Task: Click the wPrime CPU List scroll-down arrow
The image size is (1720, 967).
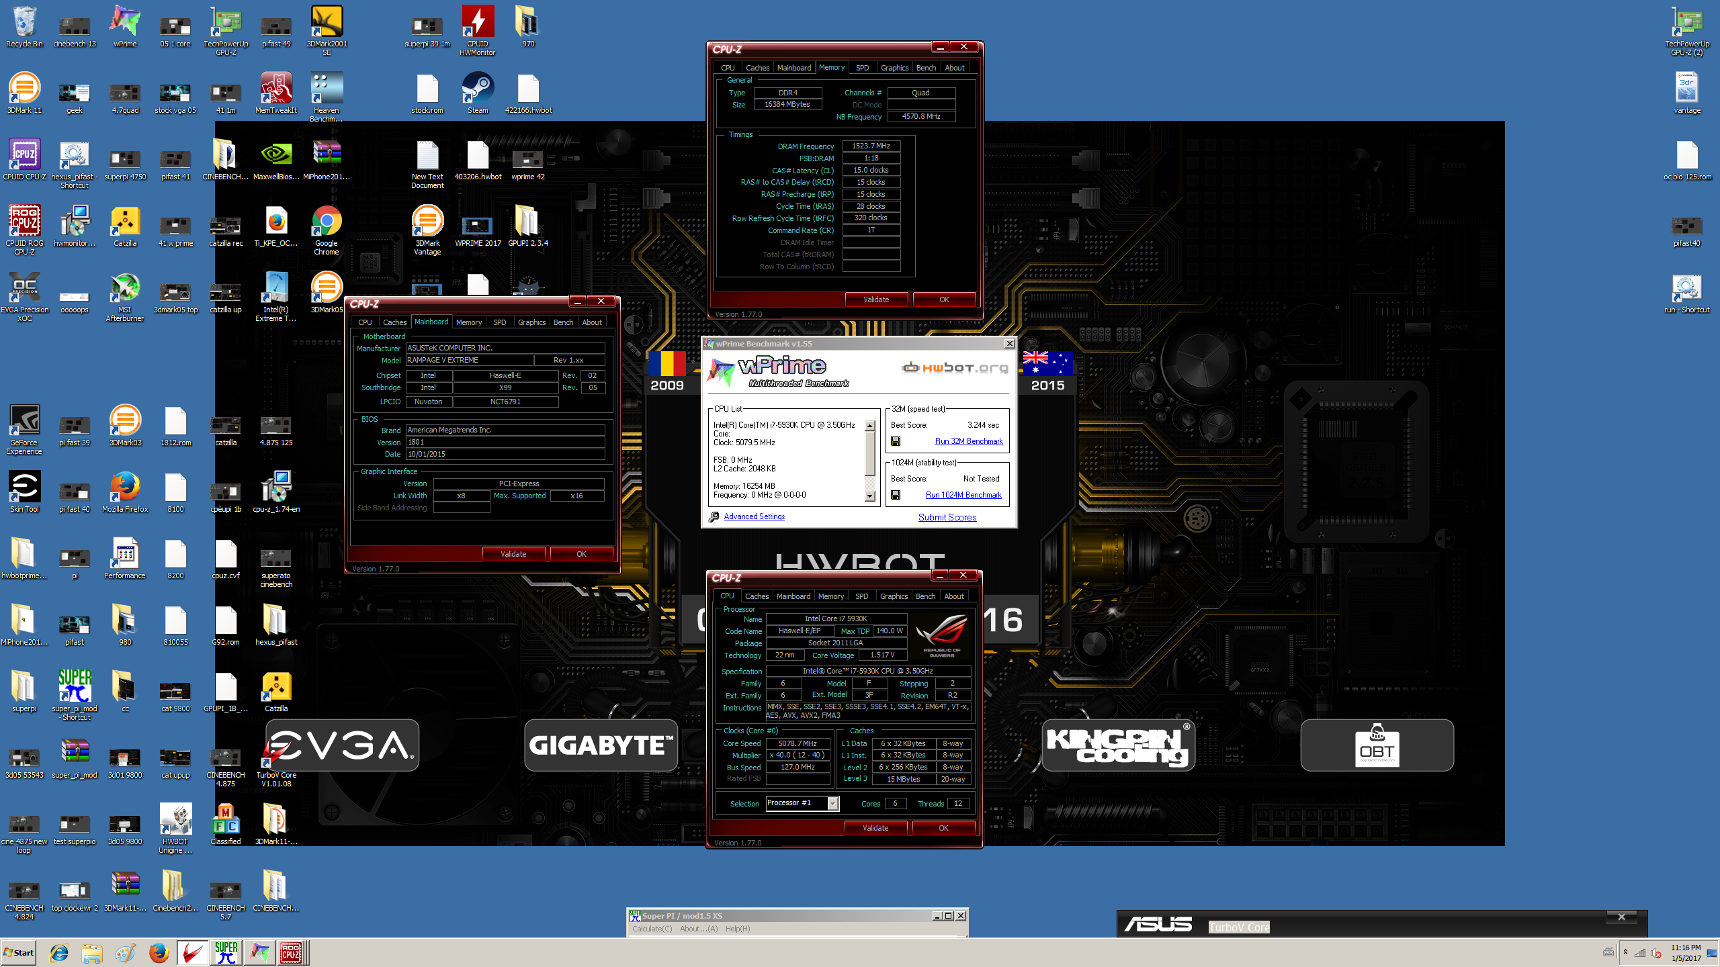Action: tap(870, 497)
